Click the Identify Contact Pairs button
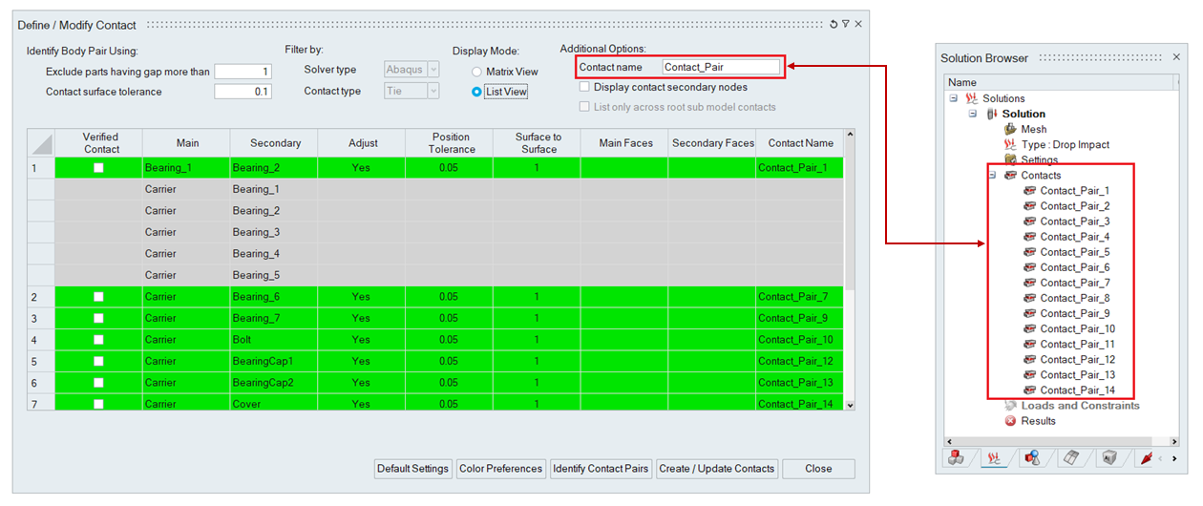The height and width of the screenshot is (506, 1203). (601, 469)
